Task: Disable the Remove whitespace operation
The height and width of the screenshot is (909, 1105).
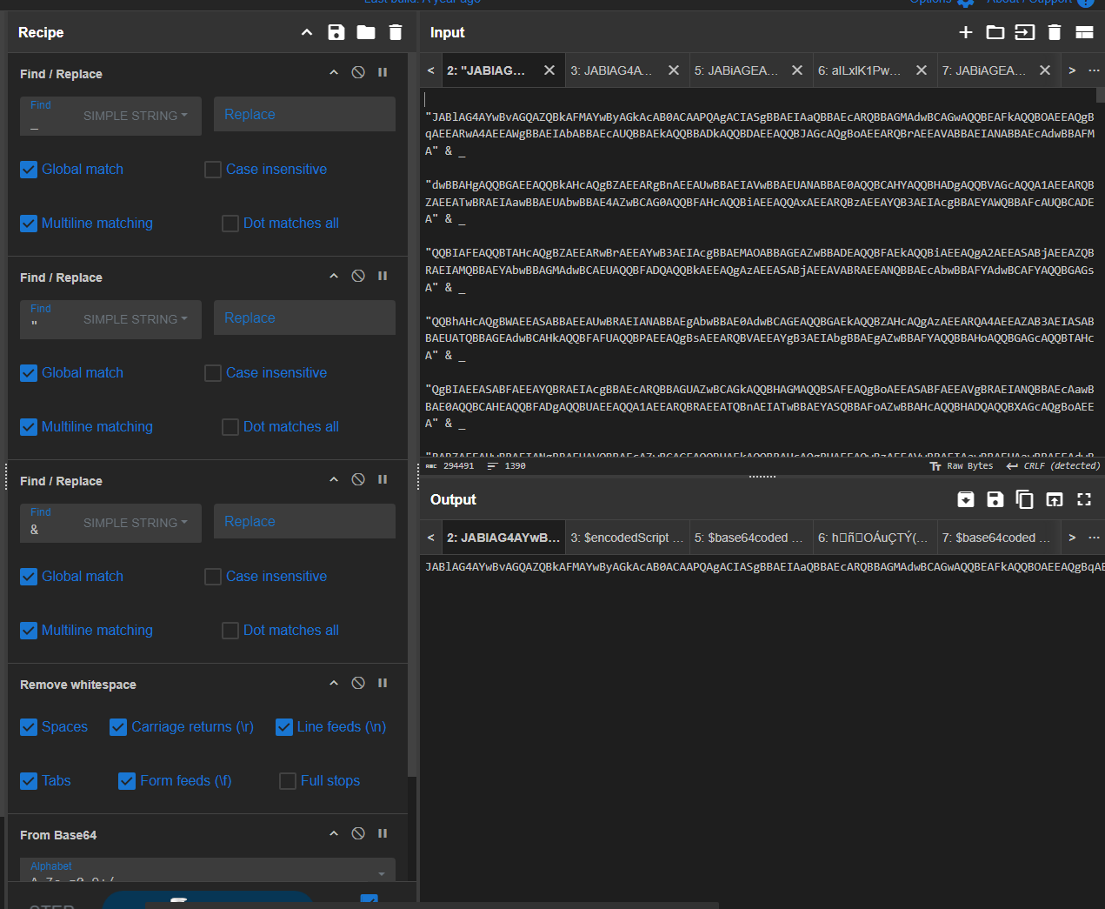Action: pos(358,683)
